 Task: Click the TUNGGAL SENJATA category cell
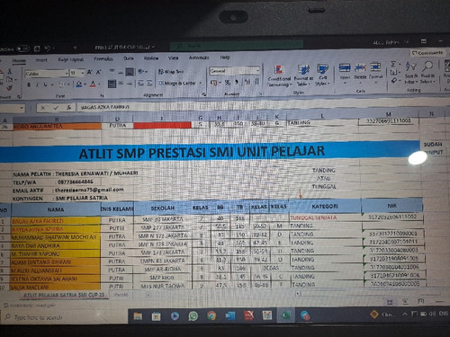(x=325, y=217)
